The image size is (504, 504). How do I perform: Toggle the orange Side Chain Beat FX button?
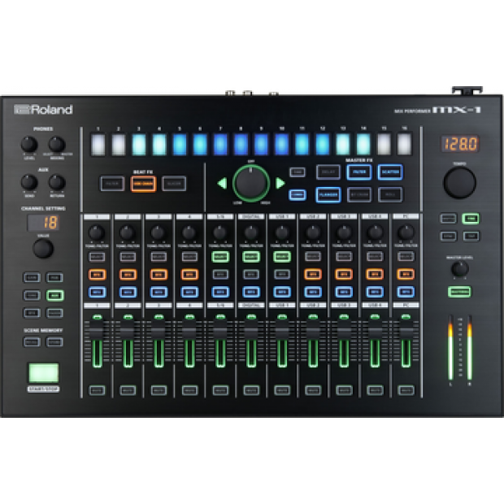point(143,184)
